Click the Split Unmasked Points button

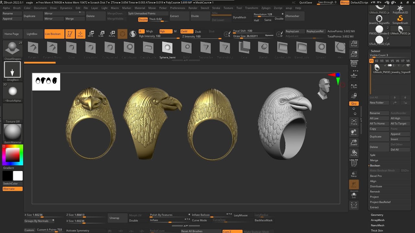[148, 14]
